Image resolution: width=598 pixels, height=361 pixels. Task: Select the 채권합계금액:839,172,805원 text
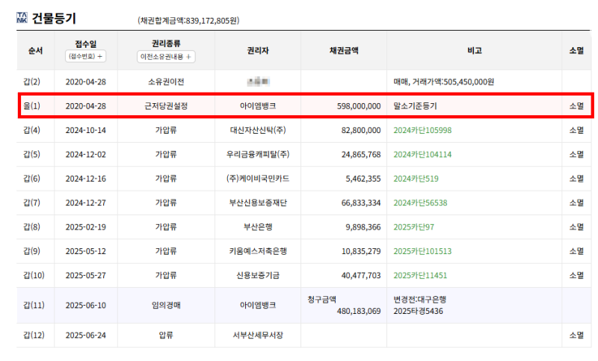(x=188, y=21)
